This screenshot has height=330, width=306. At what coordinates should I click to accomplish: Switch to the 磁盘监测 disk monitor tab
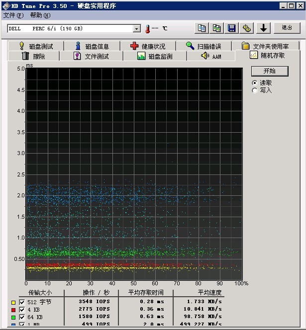155,56
